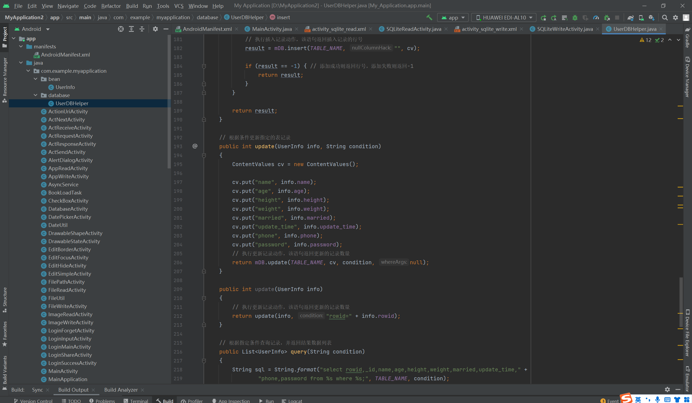Click Sync Project with Gradle Files icon
The width and height of the screenshot is (692, 403).
coord(630,18)
